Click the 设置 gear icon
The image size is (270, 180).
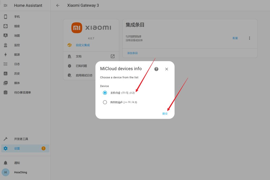tap(6, 148)
